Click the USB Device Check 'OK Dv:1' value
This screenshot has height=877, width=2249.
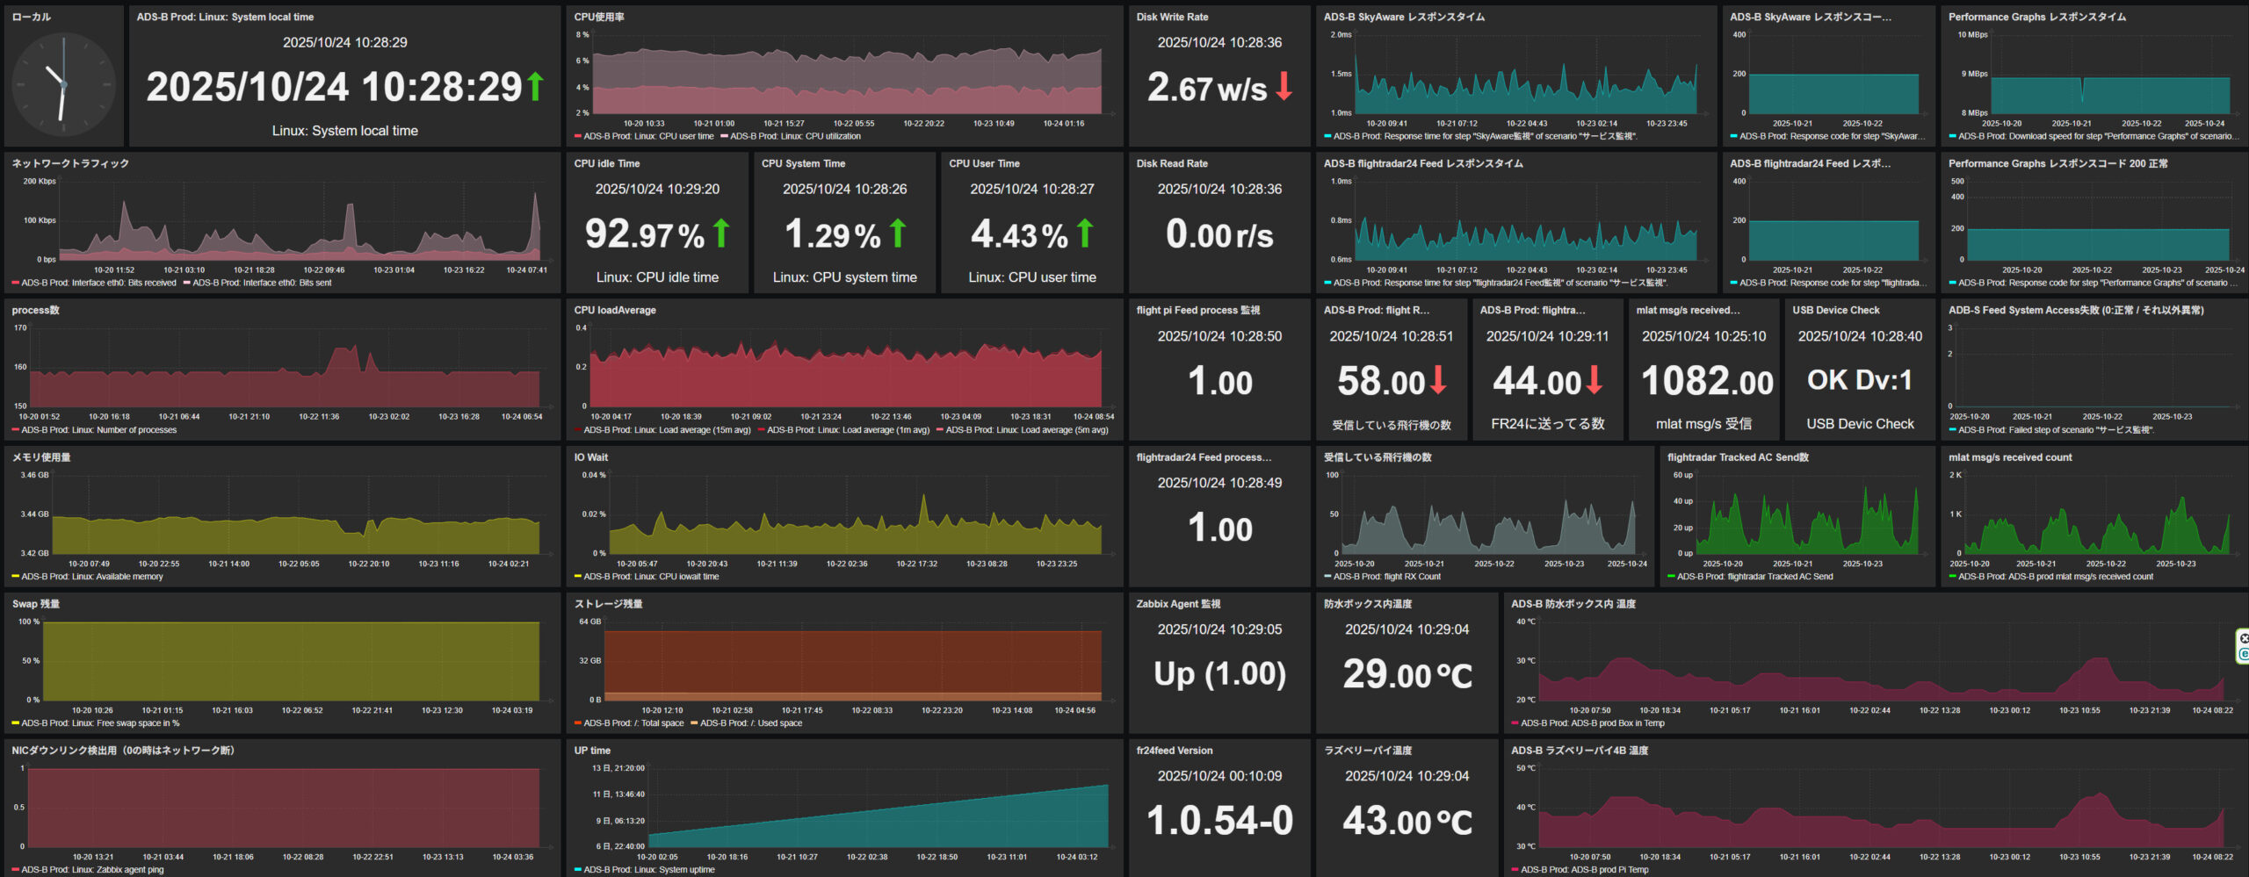tap(1859, 380)
